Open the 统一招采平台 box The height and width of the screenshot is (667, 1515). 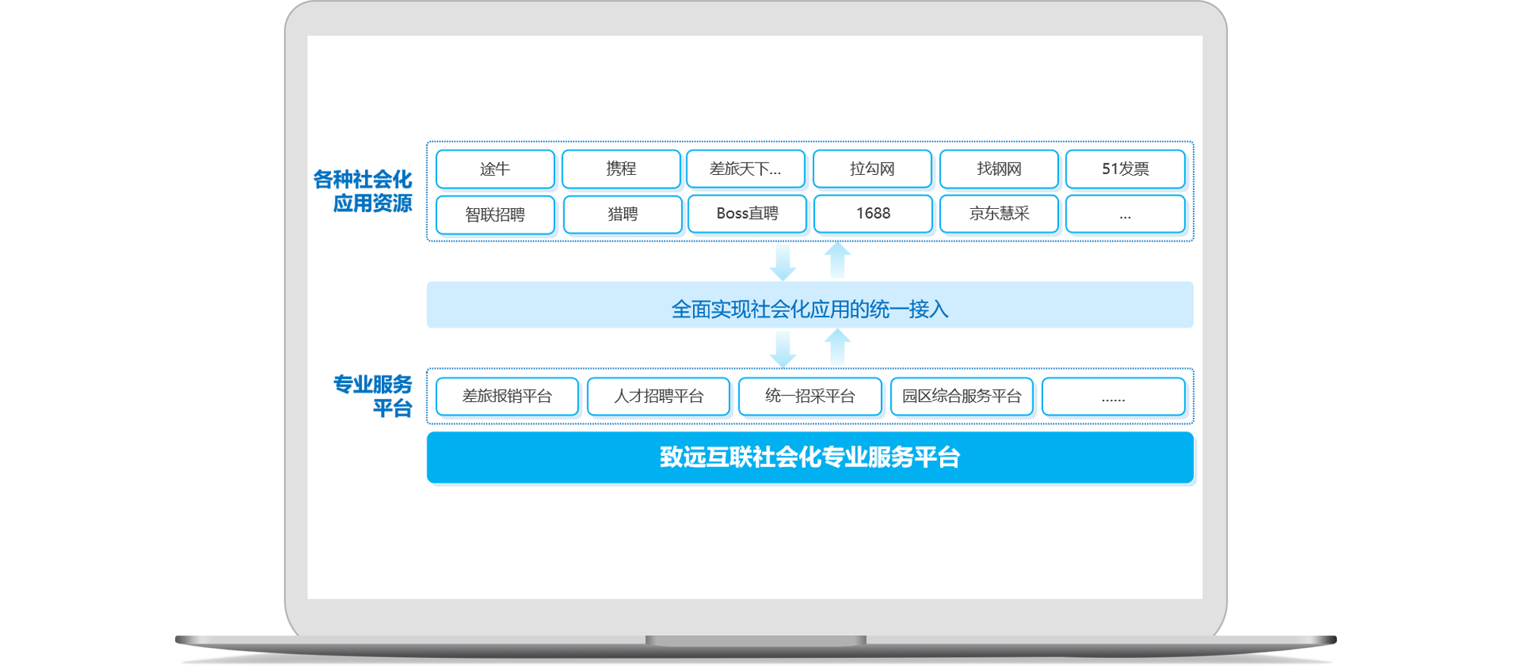810,396
